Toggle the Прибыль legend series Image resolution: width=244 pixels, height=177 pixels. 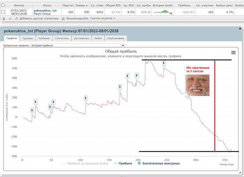pos(123,163)
